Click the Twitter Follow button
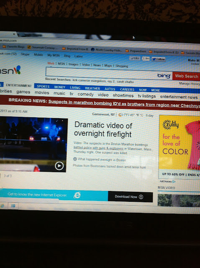 pyautogui.click(x=159, y=59)
